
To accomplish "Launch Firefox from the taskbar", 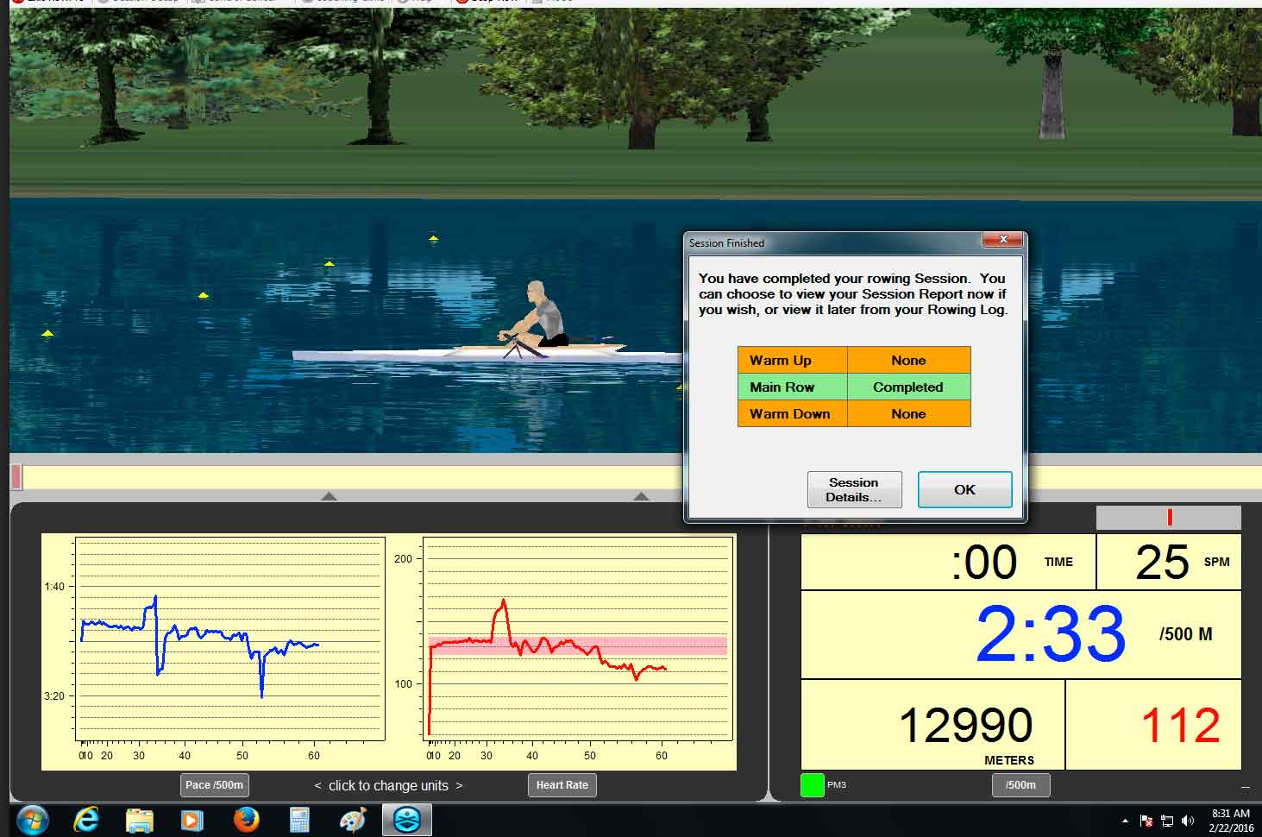I will (x=246, y=819).
